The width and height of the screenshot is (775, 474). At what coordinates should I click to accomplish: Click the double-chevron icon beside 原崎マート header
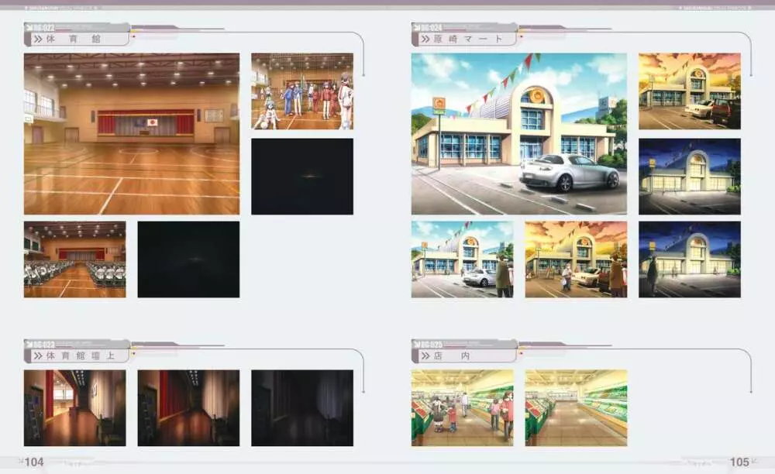[425, 38]
